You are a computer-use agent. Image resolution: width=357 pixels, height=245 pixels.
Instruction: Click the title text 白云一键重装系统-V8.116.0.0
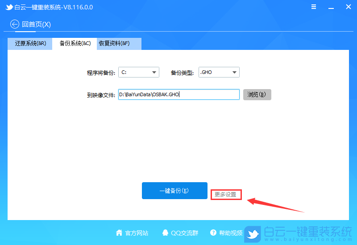(54, 7)
